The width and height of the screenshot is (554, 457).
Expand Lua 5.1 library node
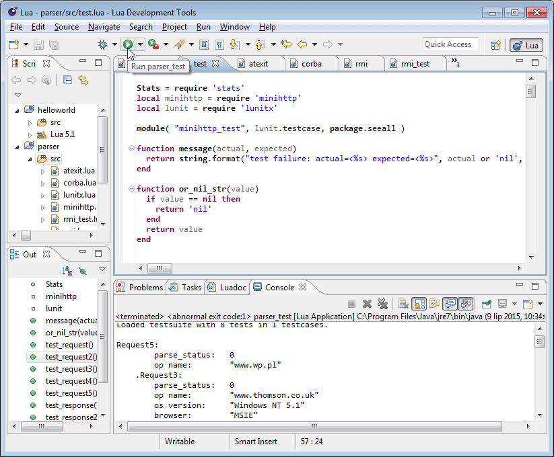pos(30,135)
